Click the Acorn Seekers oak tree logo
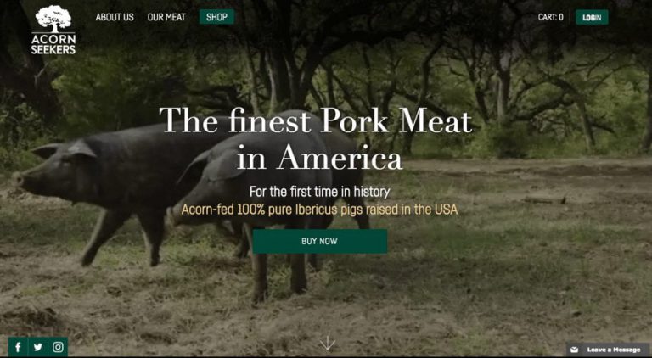This screenshot has width=652, height=358. click(x=53, y=19)
